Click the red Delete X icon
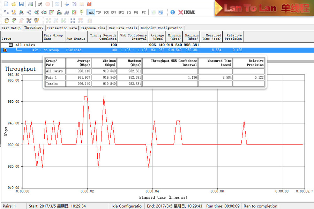Viewport: 314px width, 209px height. (x=90, y=4)
